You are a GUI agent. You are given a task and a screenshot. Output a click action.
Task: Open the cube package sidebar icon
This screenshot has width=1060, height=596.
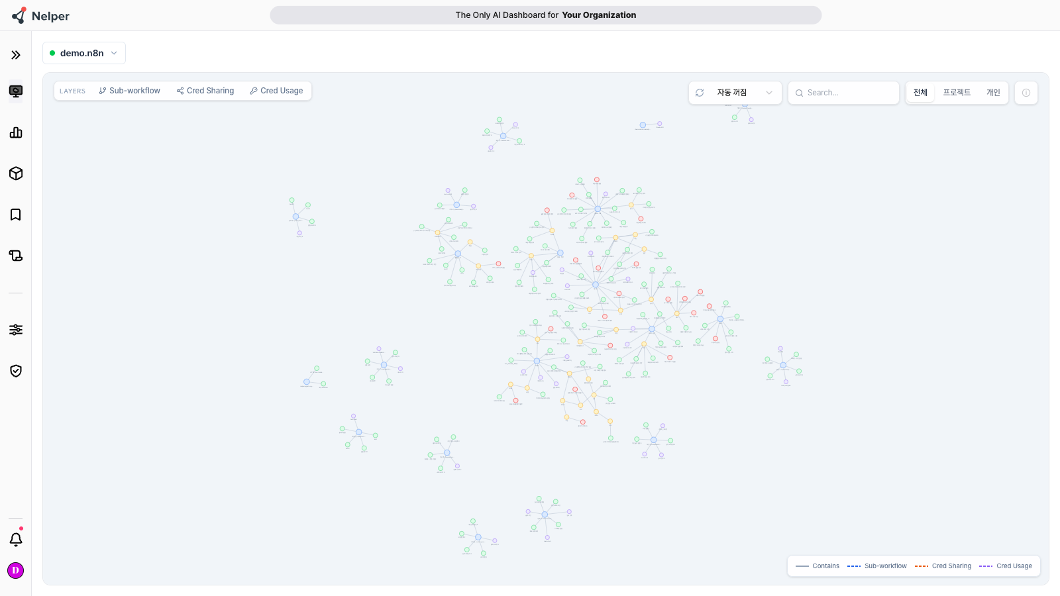point(16,174)
